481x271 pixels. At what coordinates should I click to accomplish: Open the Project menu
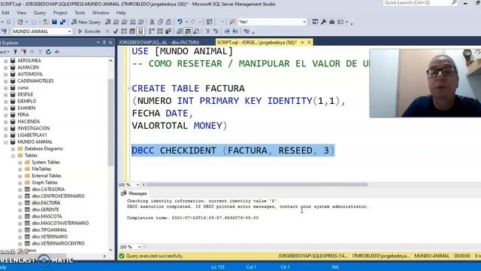(x=60, y=13)
